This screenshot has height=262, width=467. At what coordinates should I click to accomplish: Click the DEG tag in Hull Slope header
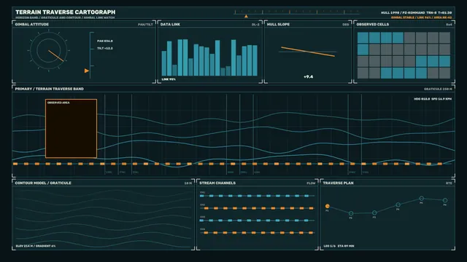tap(345, 25)
